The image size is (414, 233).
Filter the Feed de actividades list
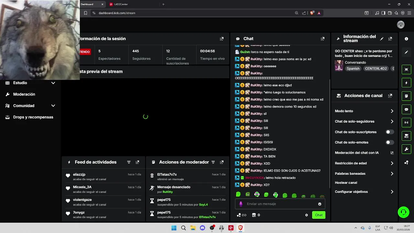point(129,162)
